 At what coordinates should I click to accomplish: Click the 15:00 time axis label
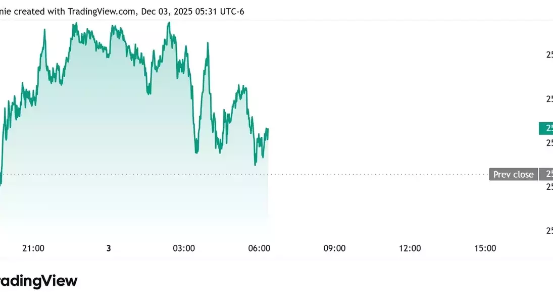point(485,248)
